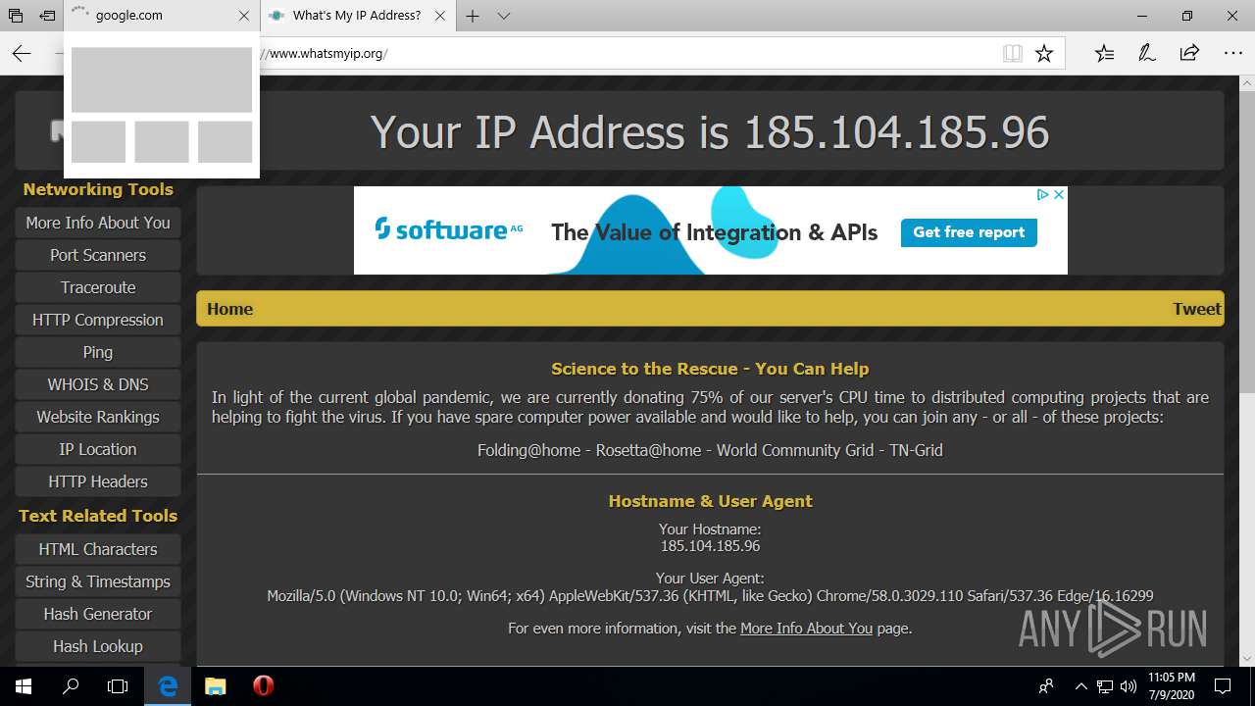Open the World Community Grid link

795,450
